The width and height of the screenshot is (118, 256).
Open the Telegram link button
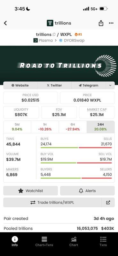[89, 85]
